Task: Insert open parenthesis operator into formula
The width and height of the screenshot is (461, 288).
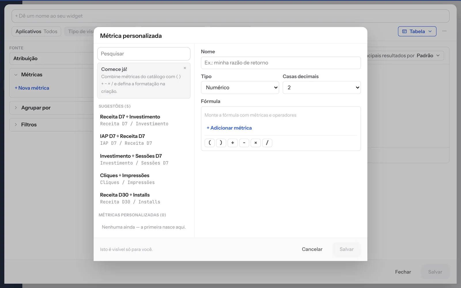Action: click(209, 143)
